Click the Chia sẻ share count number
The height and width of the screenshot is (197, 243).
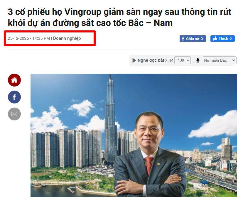click(202, 39)
